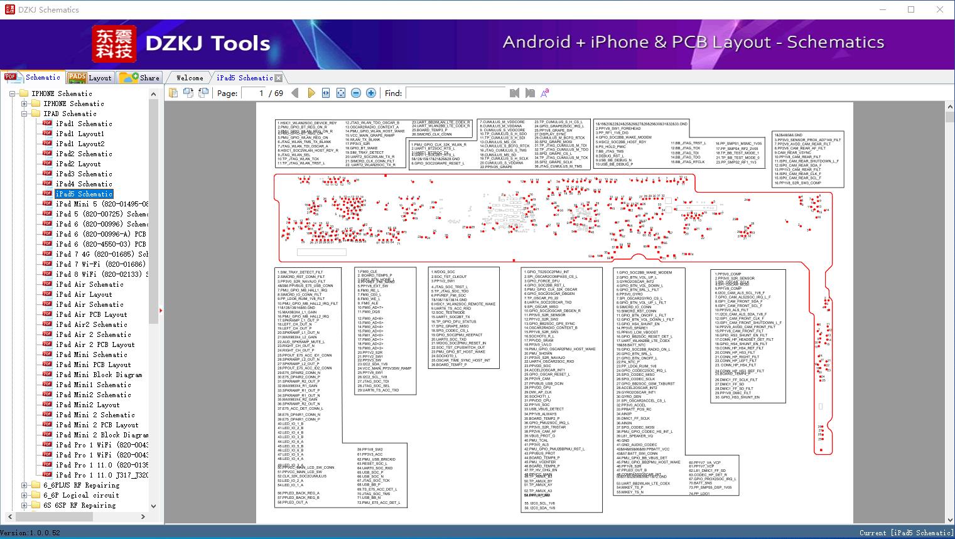Open iPad Air 2 PCB Layout

click(x=95, y=344)
